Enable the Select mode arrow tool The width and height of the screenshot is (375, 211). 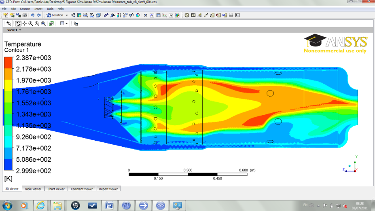(x=9, y=23)
